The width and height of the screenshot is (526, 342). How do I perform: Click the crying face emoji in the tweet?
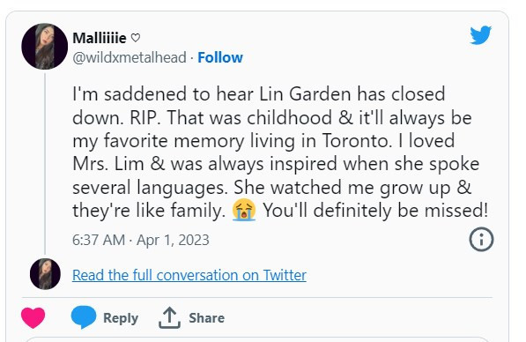(x=244, y=210)
